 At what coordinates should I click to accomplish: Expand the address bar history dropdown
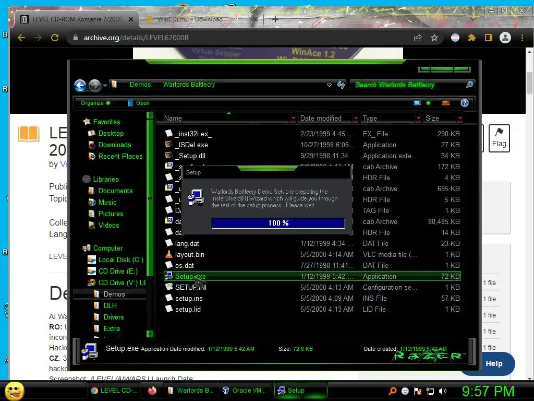pyautogui.click(x=329, y=85)
